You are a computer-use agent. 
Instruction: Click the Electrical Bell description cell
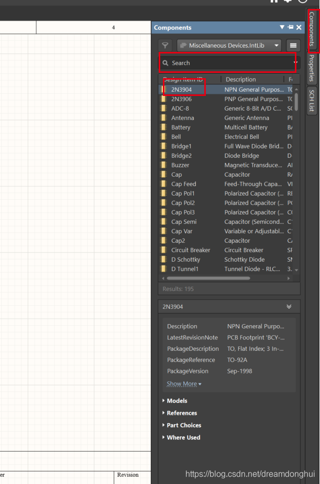[241, 137]
